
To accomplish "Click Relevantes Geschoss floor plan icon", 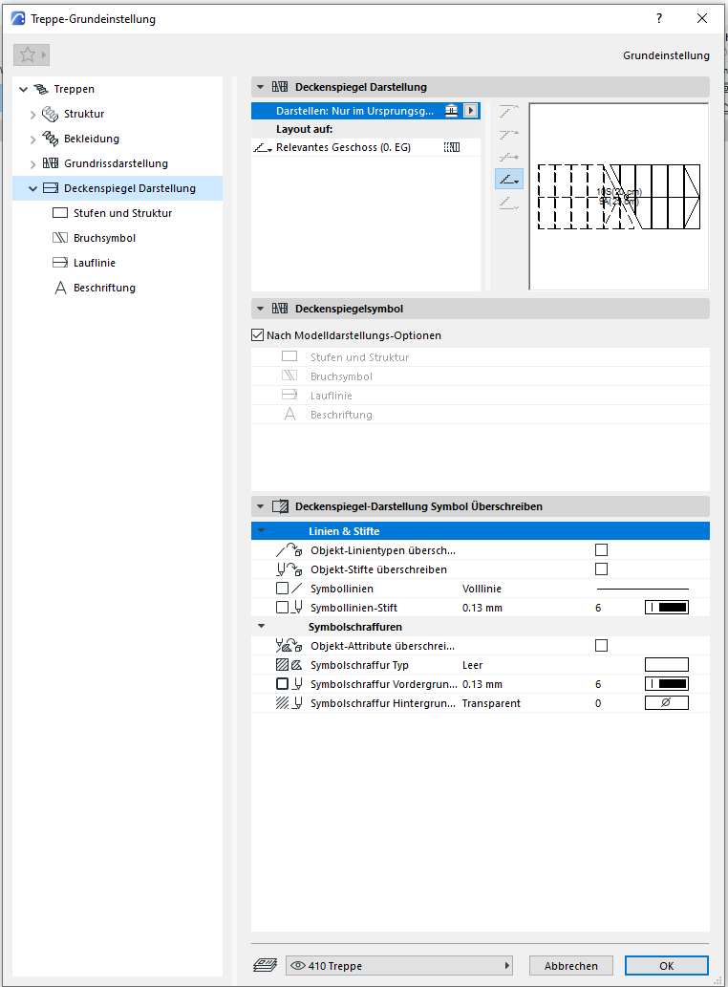I will (452, 148).
